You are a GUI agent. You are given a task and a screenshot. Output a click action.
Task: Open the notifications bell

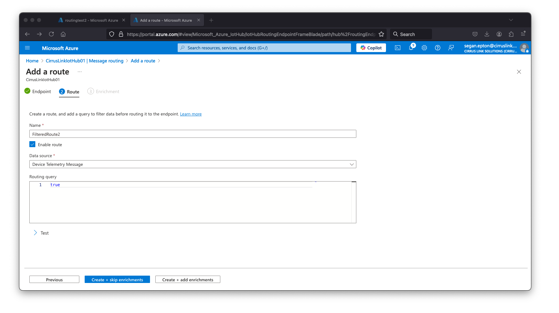(411, 48)
